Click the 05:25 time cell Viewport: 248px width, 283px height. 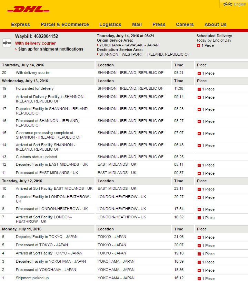pyautogui.click(x=179, y=157)
